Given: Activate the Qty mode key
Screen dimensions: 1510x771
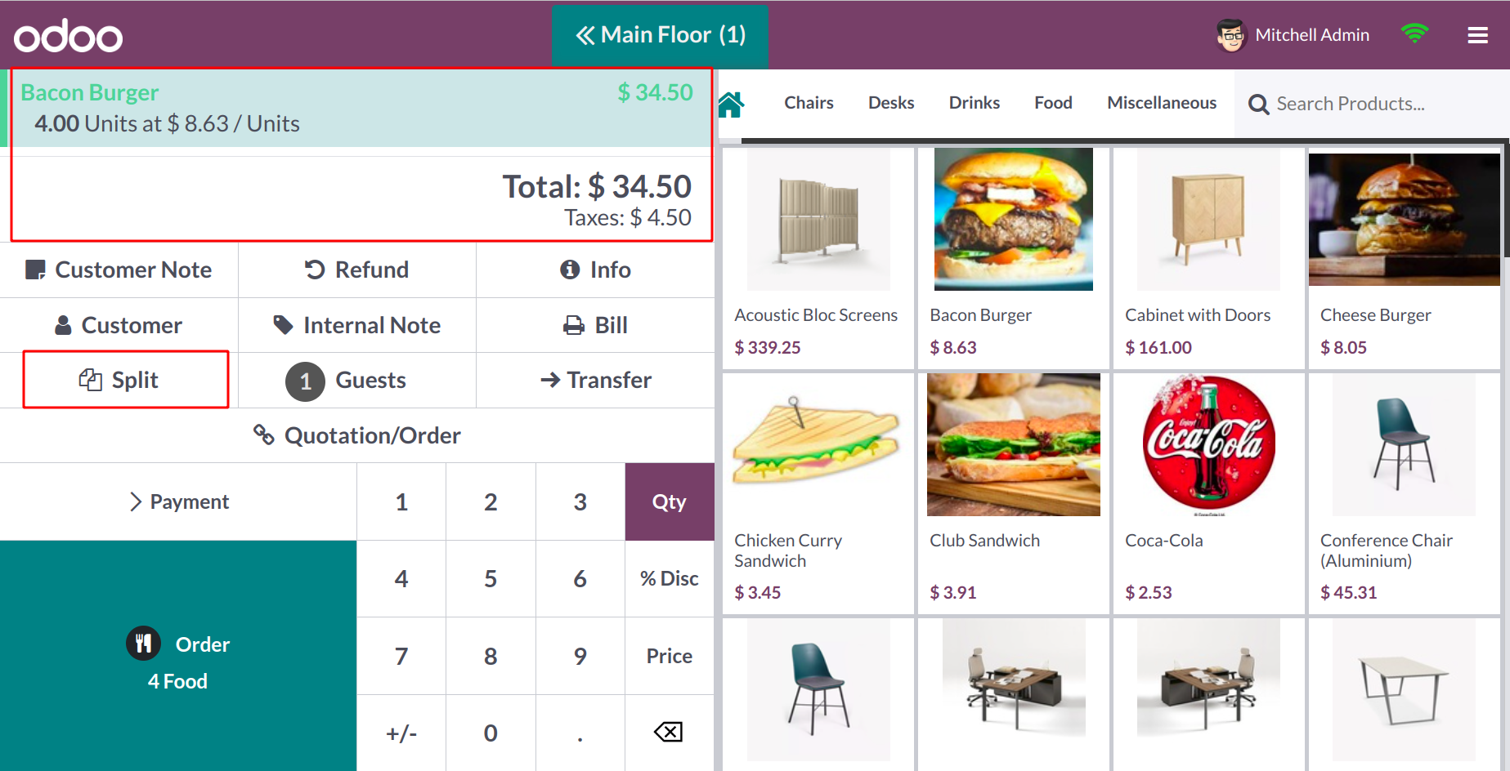Looking at the screenshot, I should click(x=670, y=501).
